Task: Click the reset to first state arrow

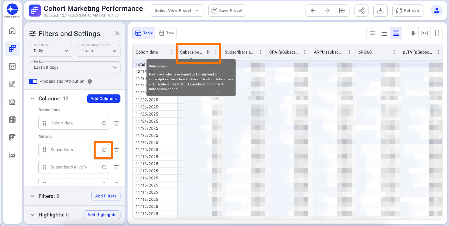Action: click(x=342, y=11)
